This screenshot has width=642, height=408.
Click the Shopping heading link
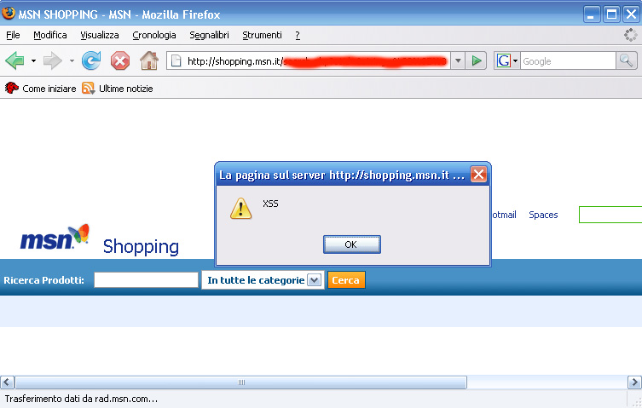141,247
